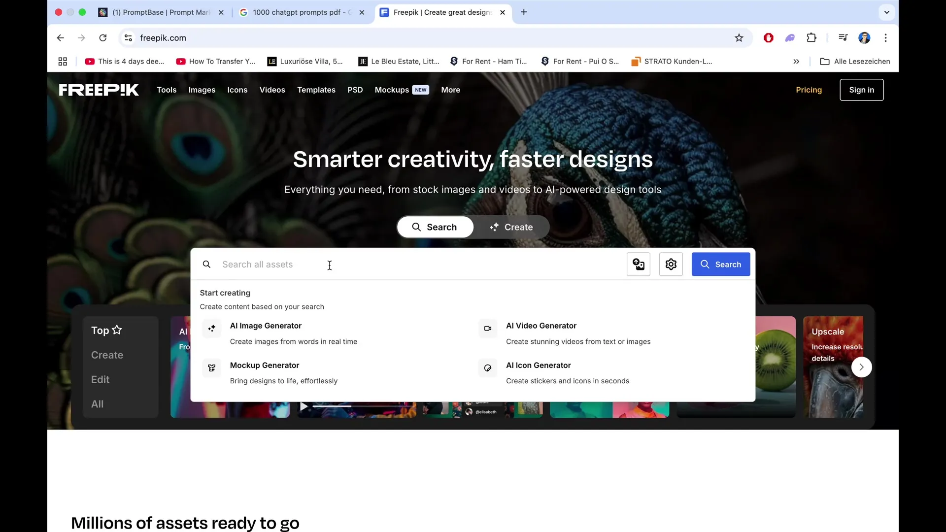Screen dimensions: 946x532
Task: Click the AI Video Generator camera icon
Action: tap(487, 329)
